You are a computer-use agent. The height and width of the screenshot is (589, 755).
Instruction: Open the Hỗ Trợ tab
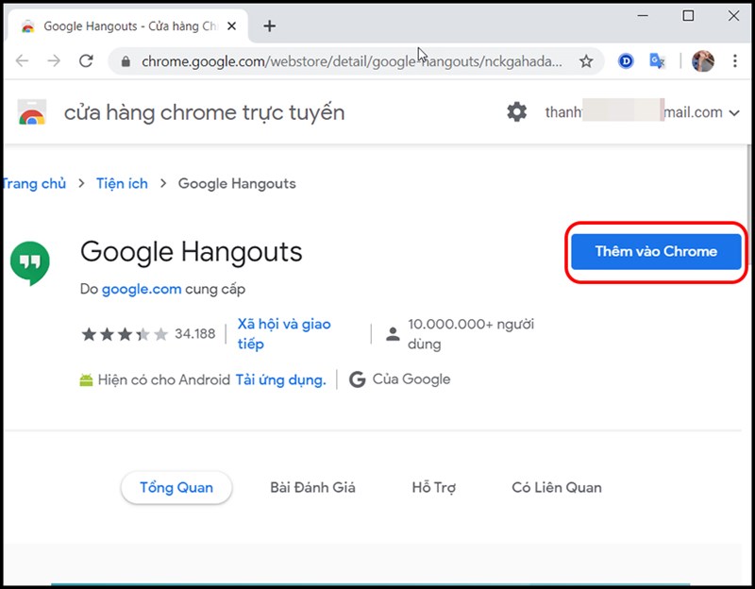click(434, 487)
